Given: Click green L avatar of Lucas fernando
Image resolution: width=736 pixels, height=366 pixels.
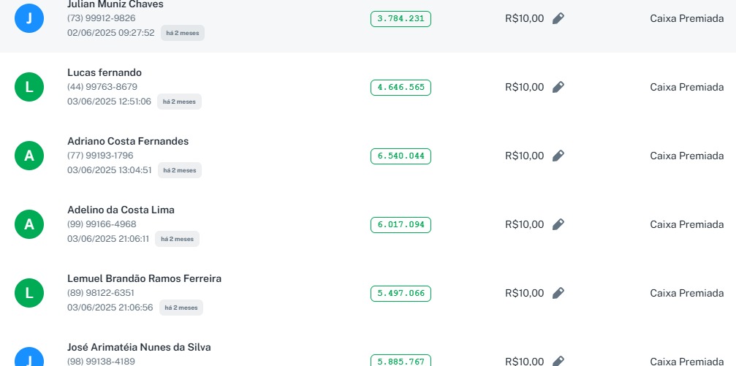Looking at the screenshot, I should (x=29, y=87).
